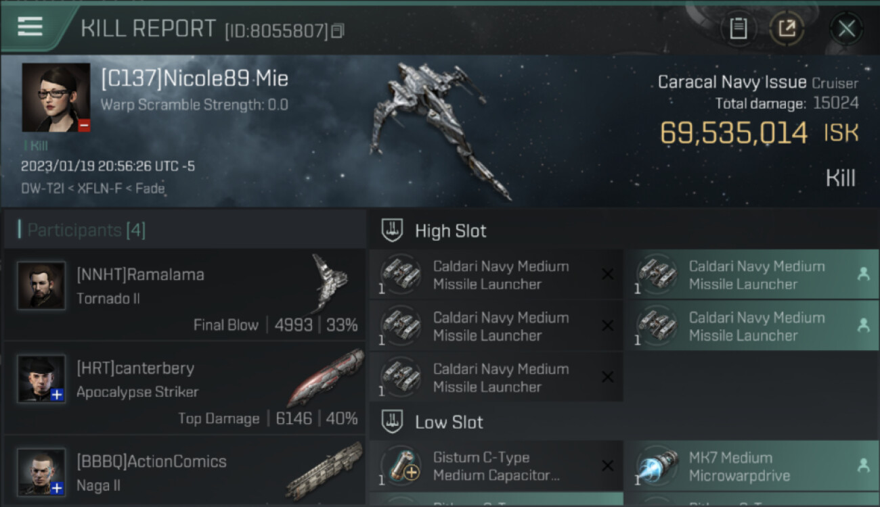
Task: Open ActionComics's participant portrait
Action: 41,472
